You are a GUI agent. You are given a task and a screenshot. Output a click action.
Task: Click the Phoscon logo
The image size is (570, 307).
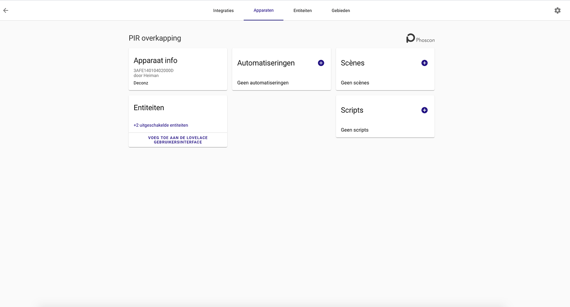420,38
